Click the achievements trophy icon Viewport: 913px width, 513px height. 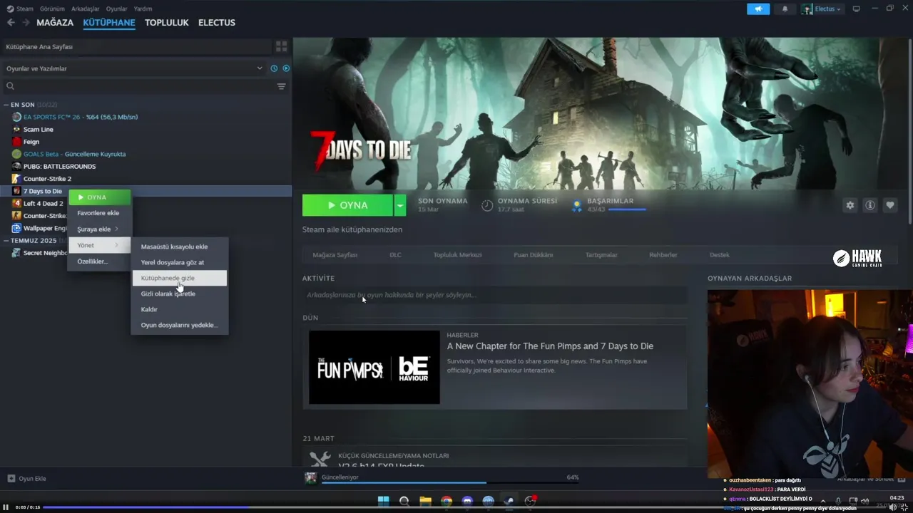(x=577, y=205)
